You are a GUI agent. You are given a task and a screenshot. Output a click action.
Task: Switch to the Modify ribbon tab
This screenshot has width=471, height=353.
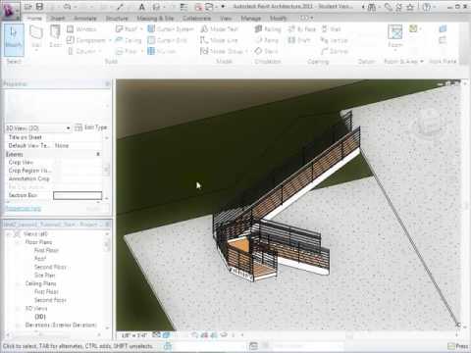point(278,18)
